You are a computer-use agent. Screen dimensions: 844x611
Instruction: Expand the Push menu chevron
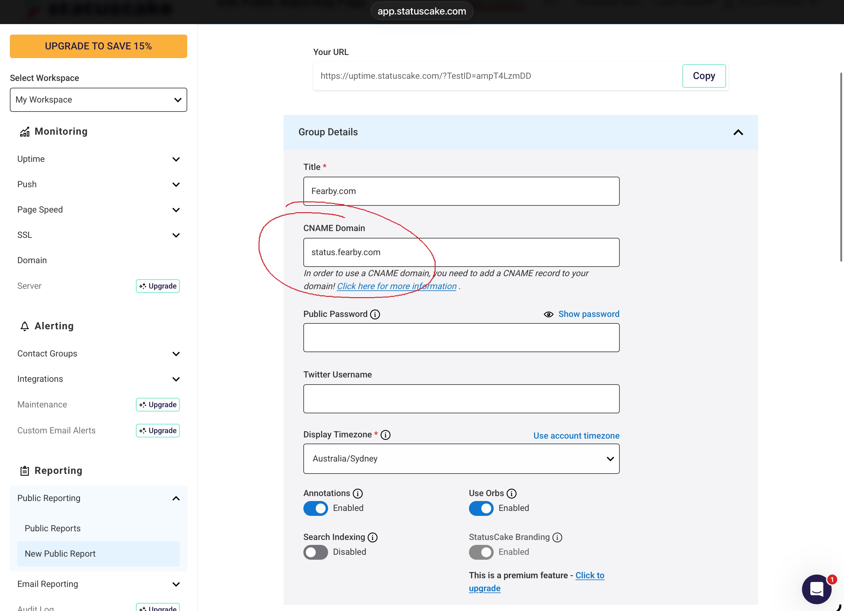(176, 184)
